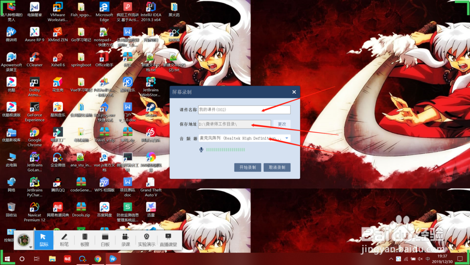
Task: Click the 更改 change path button
Action: pos(282,124)
